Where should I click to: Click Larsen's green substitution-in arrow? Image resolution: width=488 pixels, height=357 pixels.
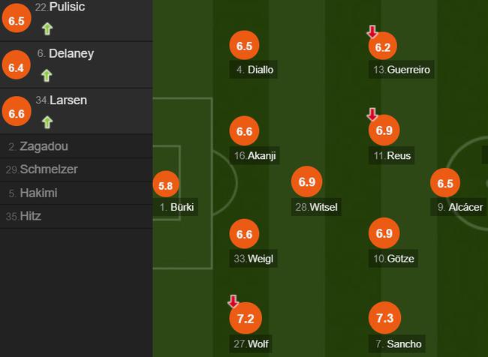[47, 122]
